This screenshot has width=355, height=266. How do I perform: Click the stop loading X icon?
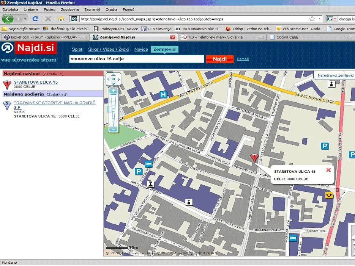coord(48,19)
